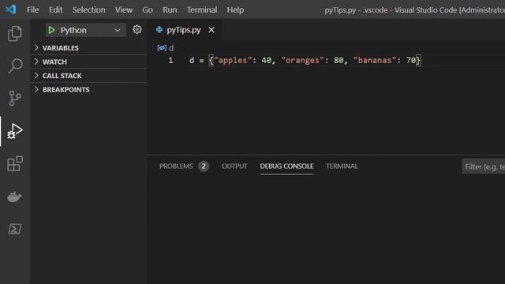Image resolution: width=505 pixels, height=284 pixels.
Task: Open the Edit menu
Action: (56, 9)
